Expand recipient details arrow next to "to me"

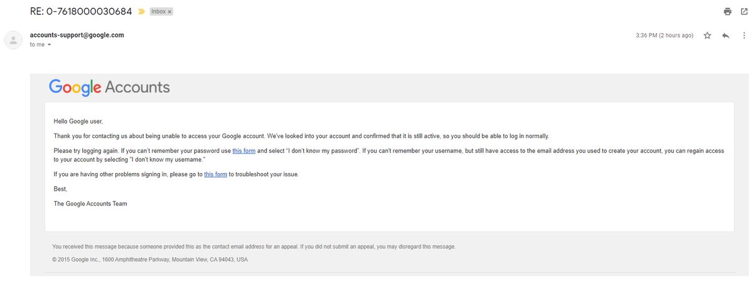pyautogui.click(x=49, y=45)
